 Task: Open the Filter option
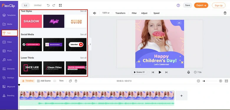[x=134, y=13]
